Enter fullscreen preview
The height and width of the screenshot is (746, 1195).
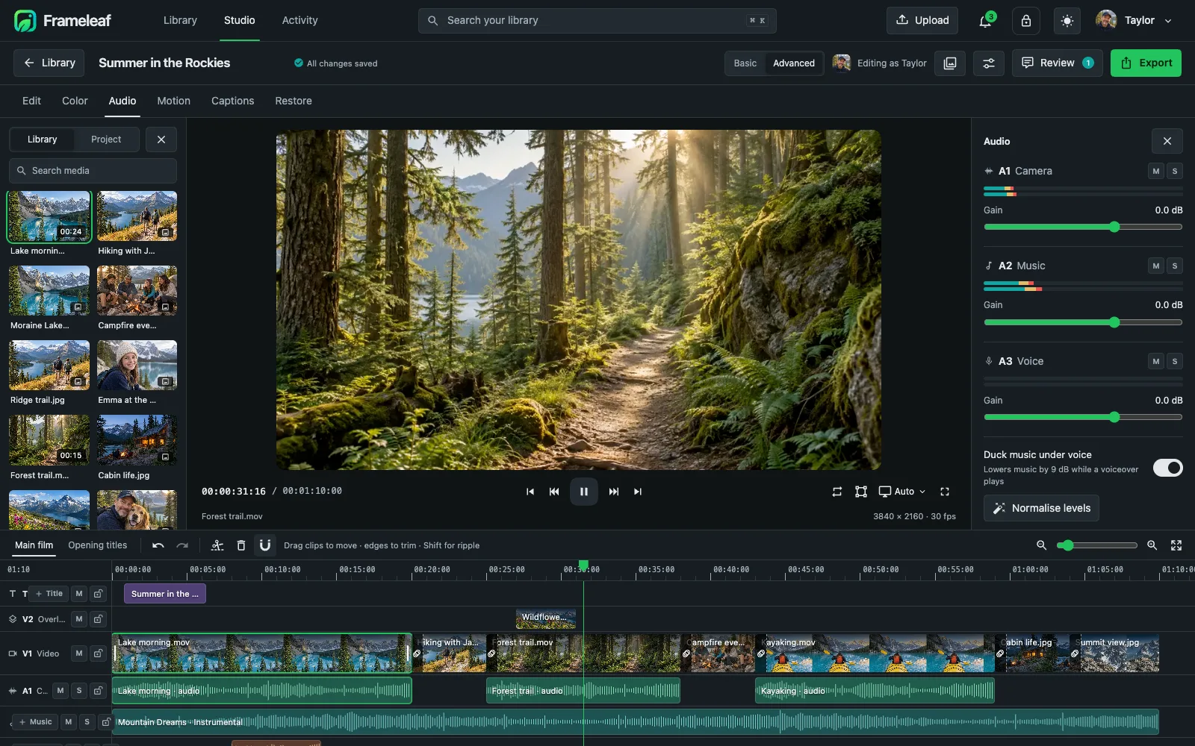pyautogui.click(x=945, y=492)
